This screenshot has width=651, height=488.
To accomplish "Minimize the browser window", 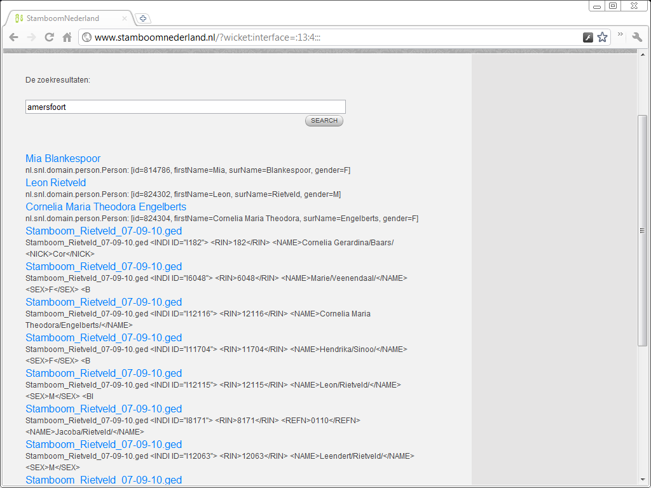I will 596,6.
